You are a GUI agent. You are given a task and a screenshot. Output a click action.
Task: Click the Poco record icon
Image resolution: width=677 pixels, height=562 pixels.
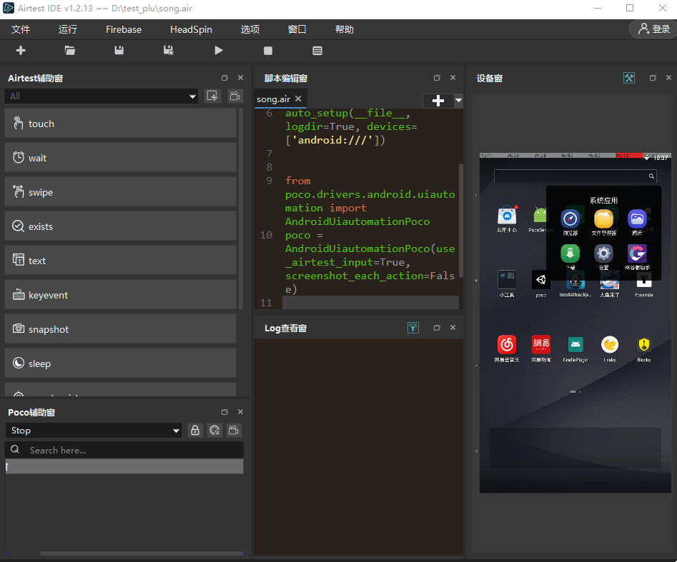point(234,431)
